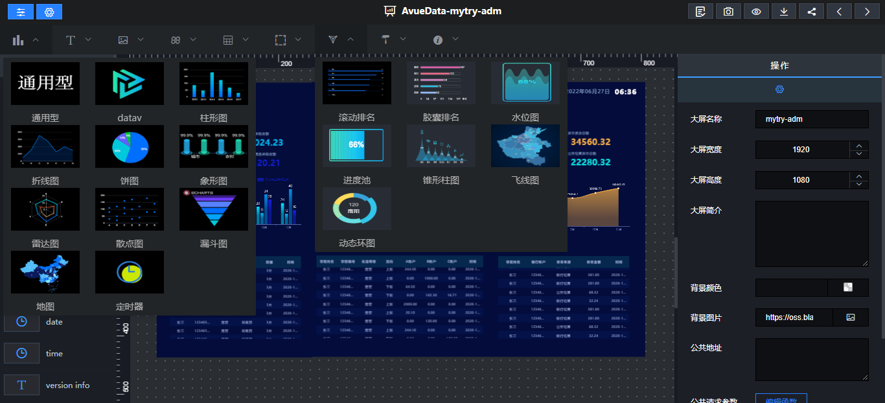The width and height of the screenshot is (885, 403).
Task: Add the 地图 map component
Action: 45,272
